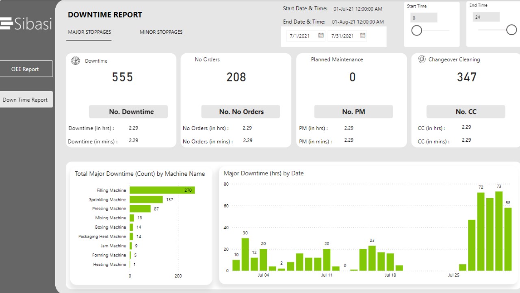Switch to the MAJOR STOPPAGES tab
Viewport: 520px width, 293px height.
pos(89,32)
